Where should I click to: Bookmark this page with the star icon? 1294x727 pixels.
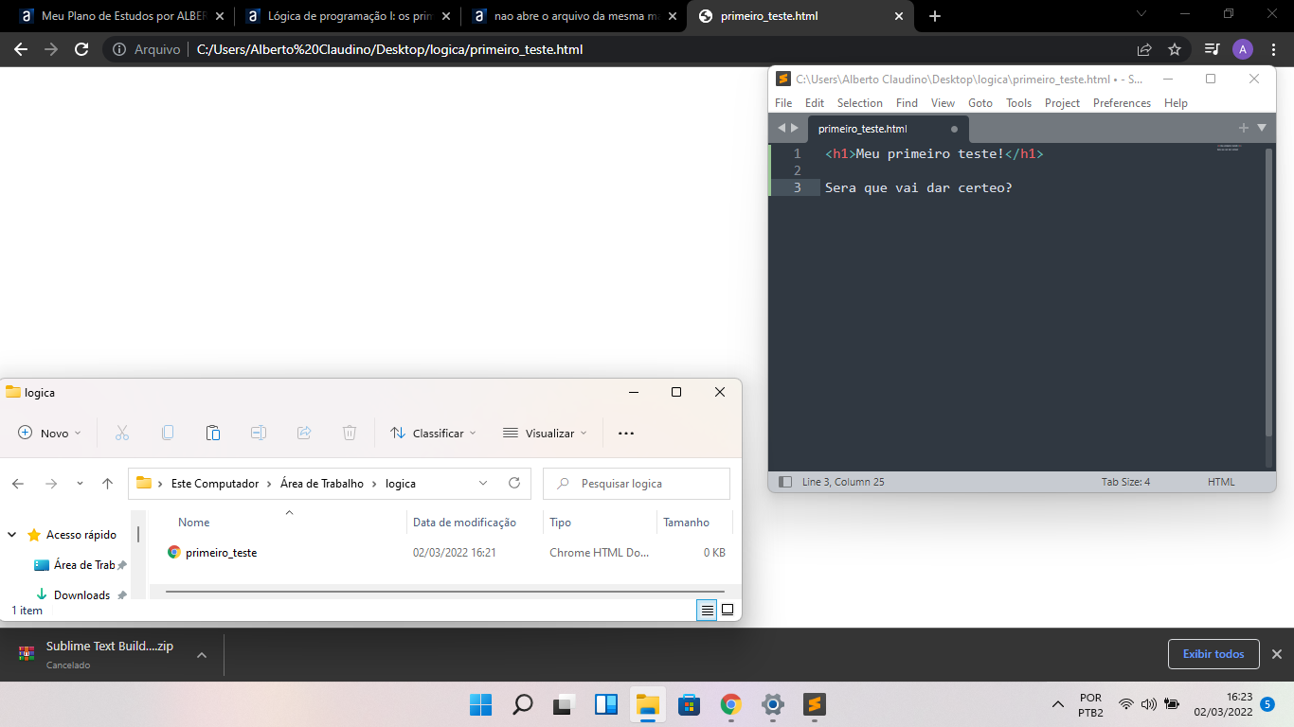(x=1175, y=49)
